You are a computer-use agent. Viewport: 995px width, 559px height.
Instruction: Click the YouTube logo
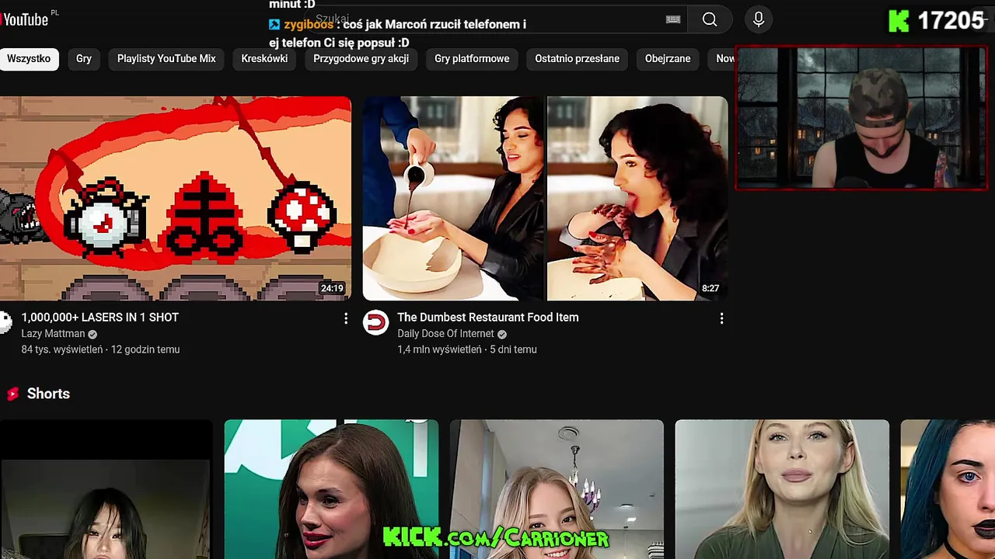click(x=25, y=19)
